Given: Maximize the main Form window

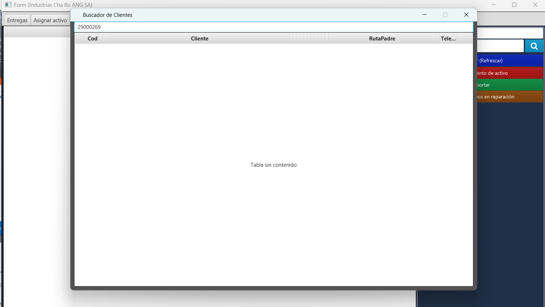Looking at the screenshot, I should (514, 5).
